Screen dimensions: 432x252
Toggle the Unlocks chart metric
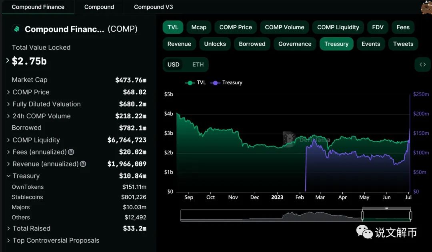tap(215, 44)
